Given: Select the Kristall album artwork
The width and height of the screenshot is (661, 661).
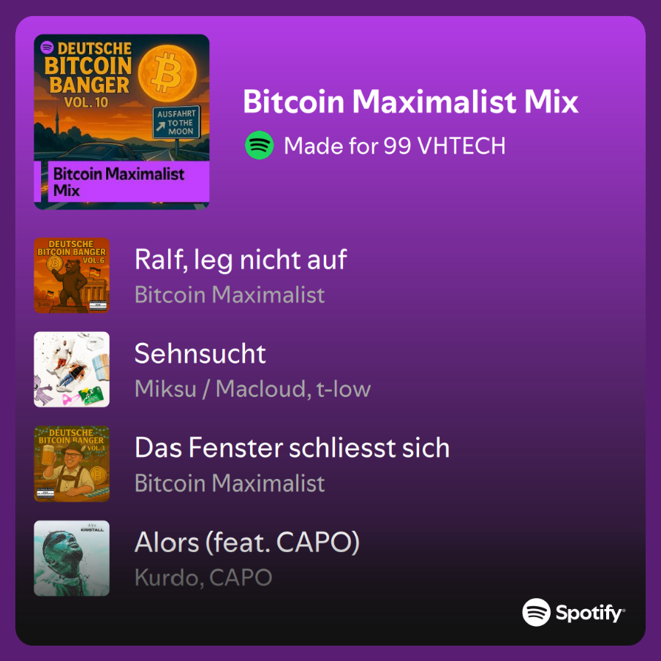Looking at the screenshot, I should 72,558.
